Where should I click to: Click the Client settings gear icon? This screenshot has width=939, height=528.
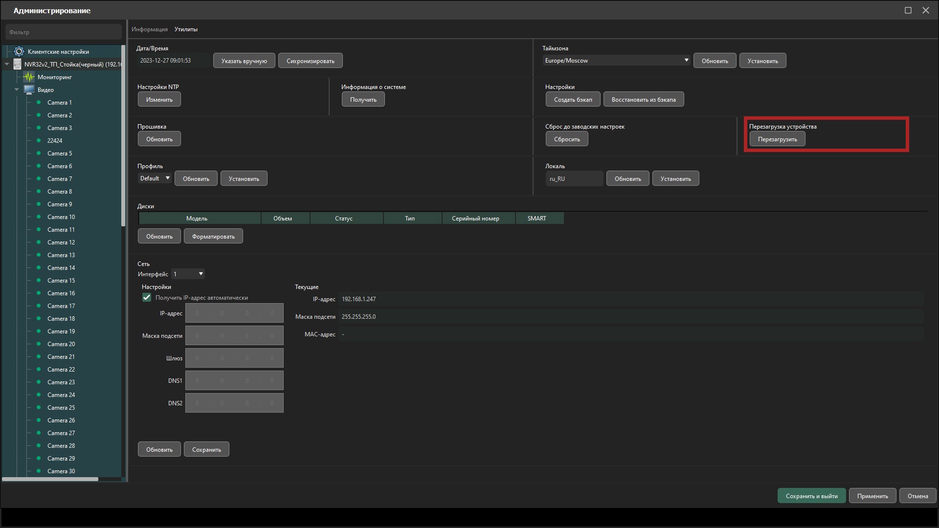click(x=19, y=51)
